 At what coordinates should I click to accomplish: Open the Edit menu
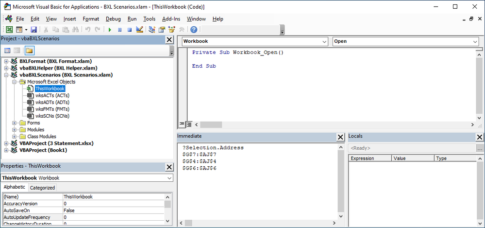[x=35, y=19]
